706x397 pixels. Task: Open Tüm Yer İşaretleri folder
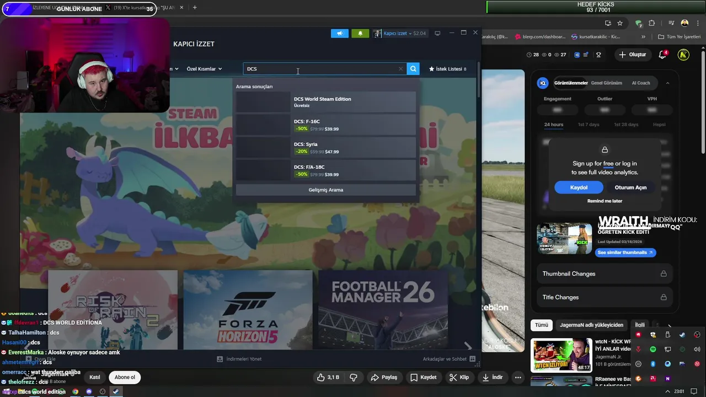(x=680, y=37)
